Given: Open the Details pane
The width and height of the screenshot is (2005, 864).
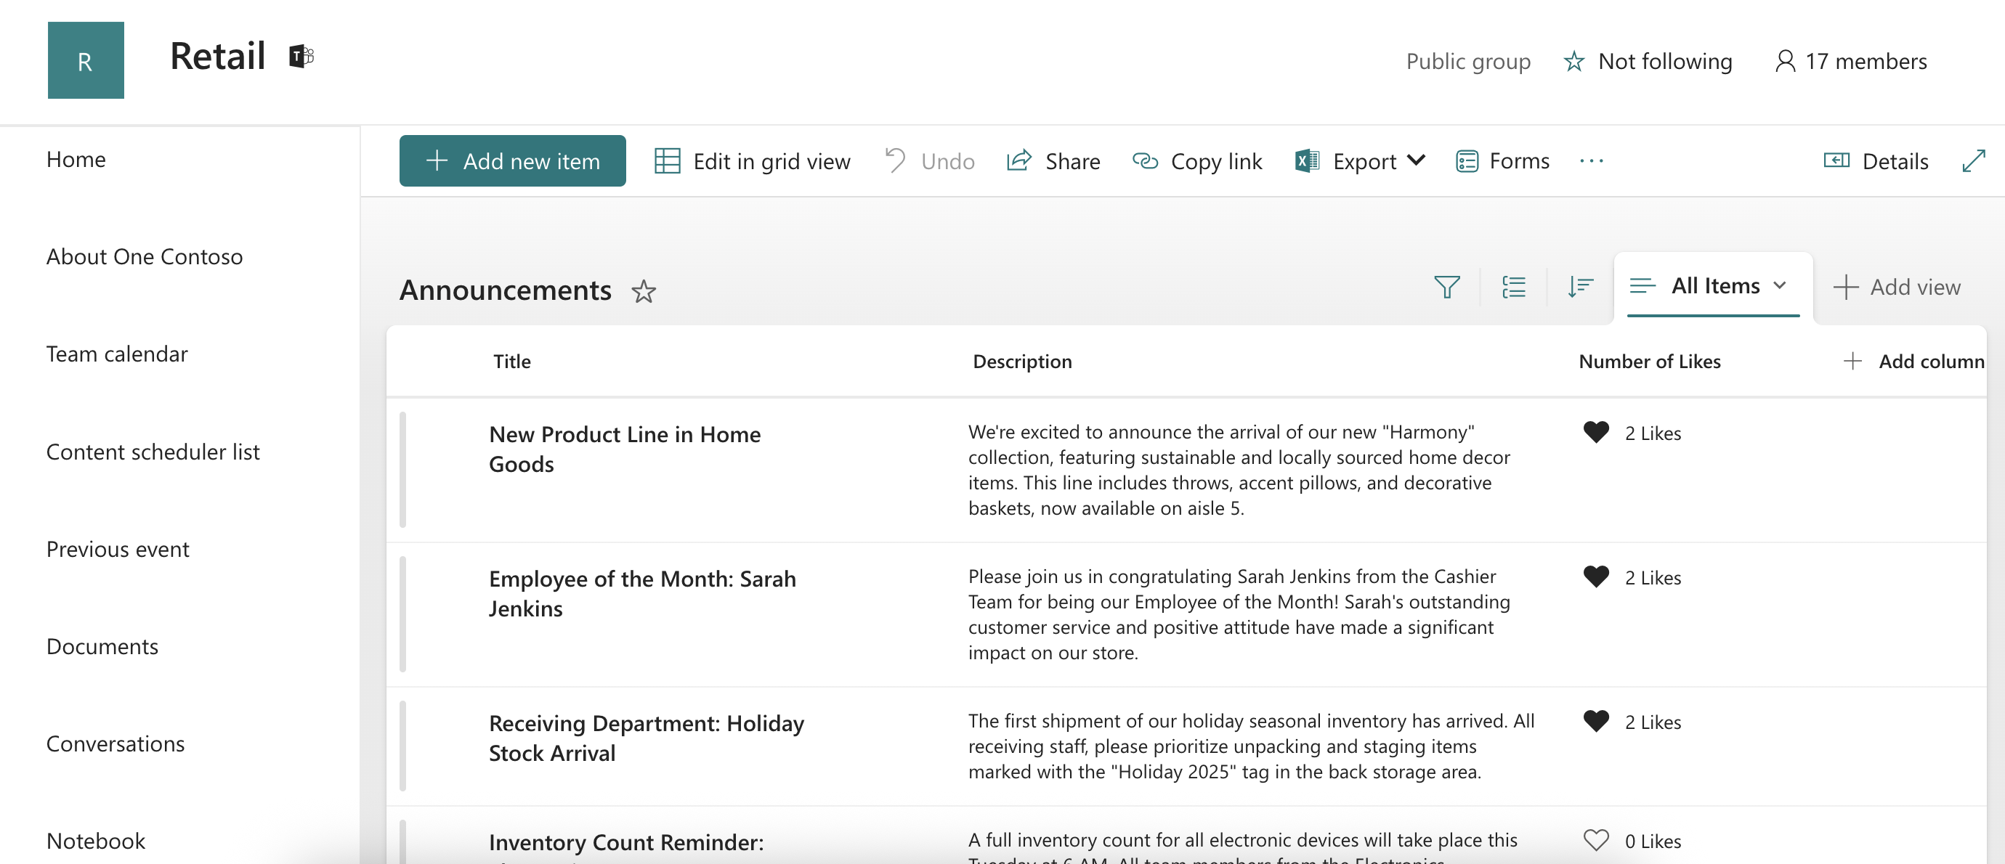Looking at the screenshot, I should point(1876,161).
